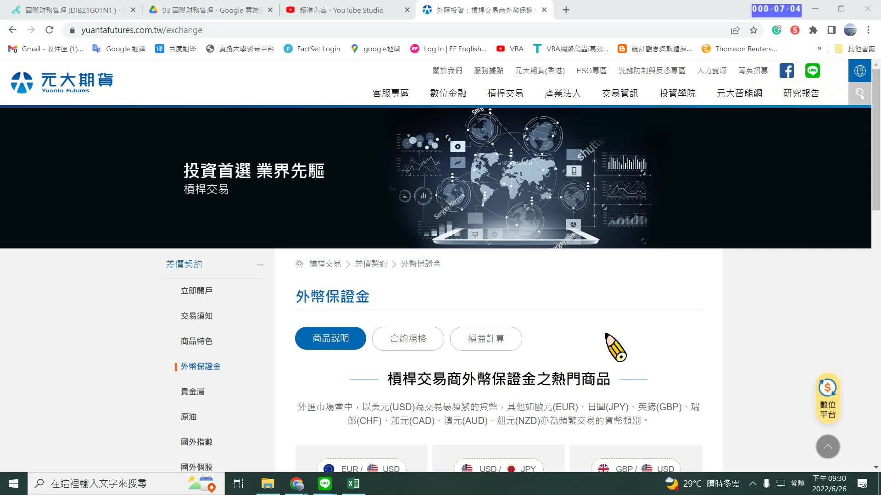Open the Facebook page icon
The height and width of the screenshot is (495, 881).
pos(786,71)
